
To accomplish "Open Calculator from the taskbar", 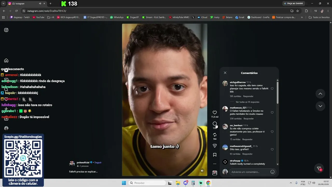I will [x=193, y=183].
